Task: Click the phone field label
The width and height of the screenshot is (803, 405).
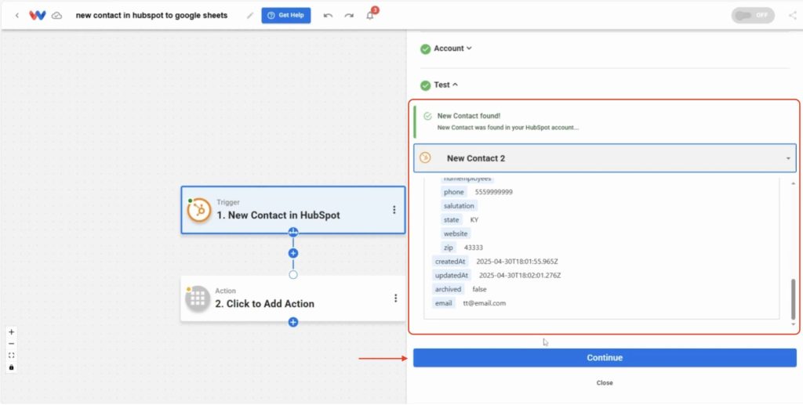Action: [454, 192]
